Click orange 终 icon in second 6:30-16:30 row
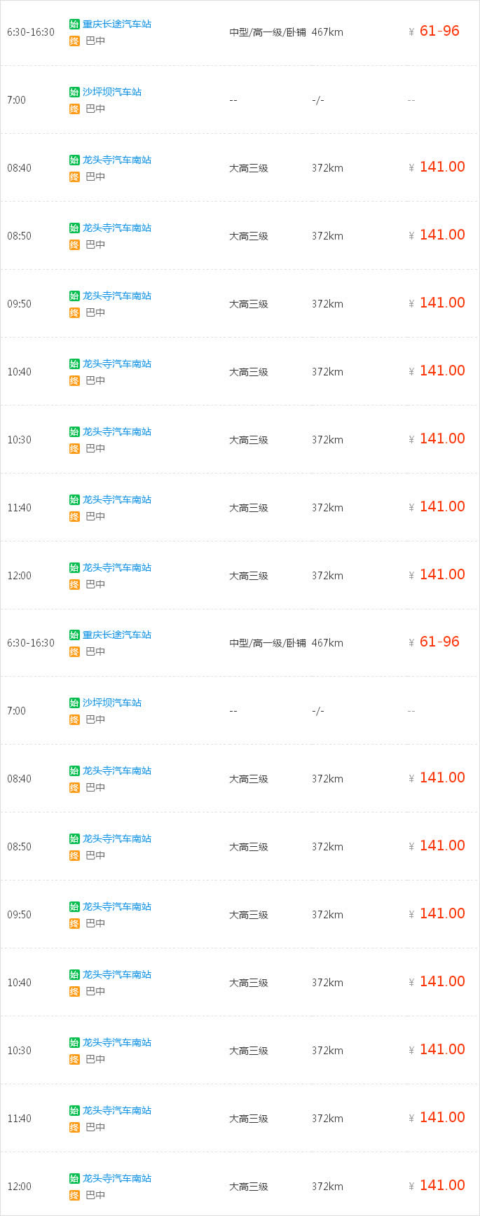480x1216 pixels. (x=74, y=651)
